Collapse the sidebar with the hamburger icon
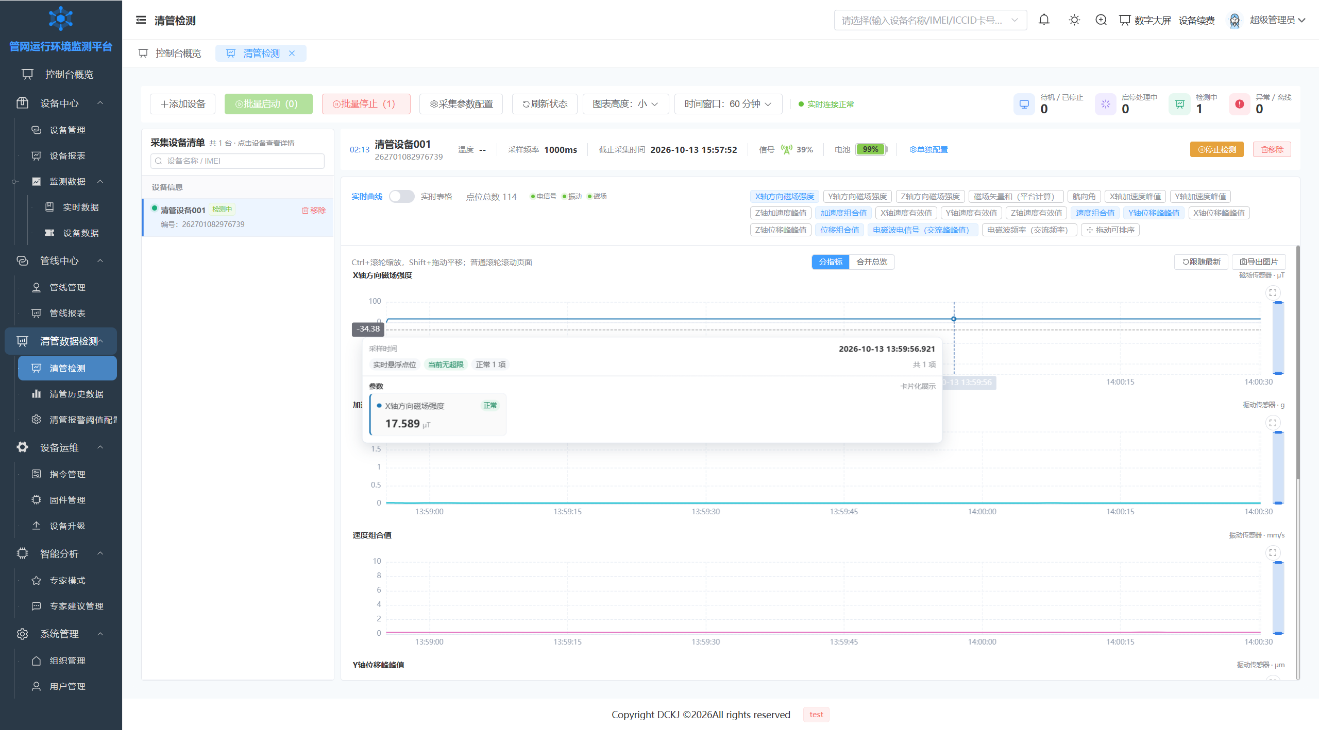 [x=141, y=20]
